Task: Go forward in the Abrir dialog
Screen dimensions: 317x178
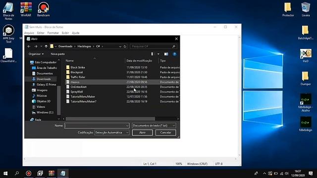Action: click(x=36, y=46)
